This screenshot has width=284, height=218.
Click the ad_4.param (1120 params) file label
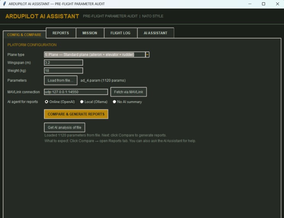click(x=103, y=80)
